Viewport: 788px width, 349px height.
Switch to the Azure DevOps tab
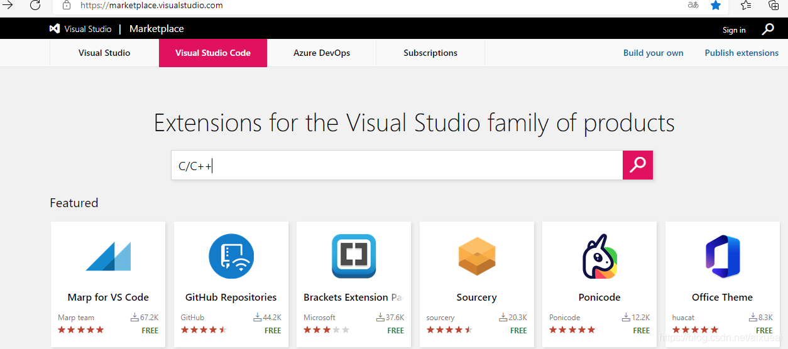322,53
